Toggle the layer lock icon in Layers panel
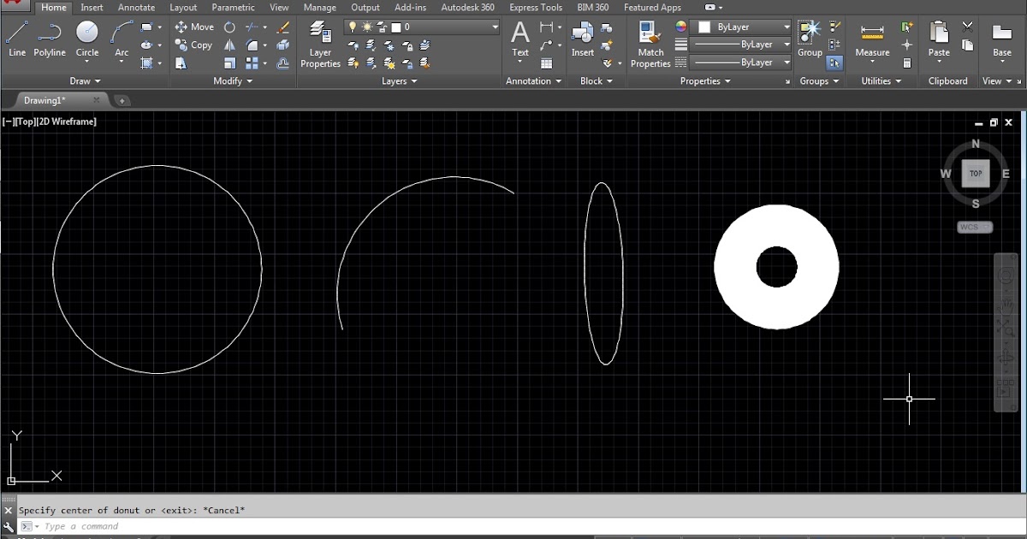Screen dimensions: 1027x539 point(383,27)
